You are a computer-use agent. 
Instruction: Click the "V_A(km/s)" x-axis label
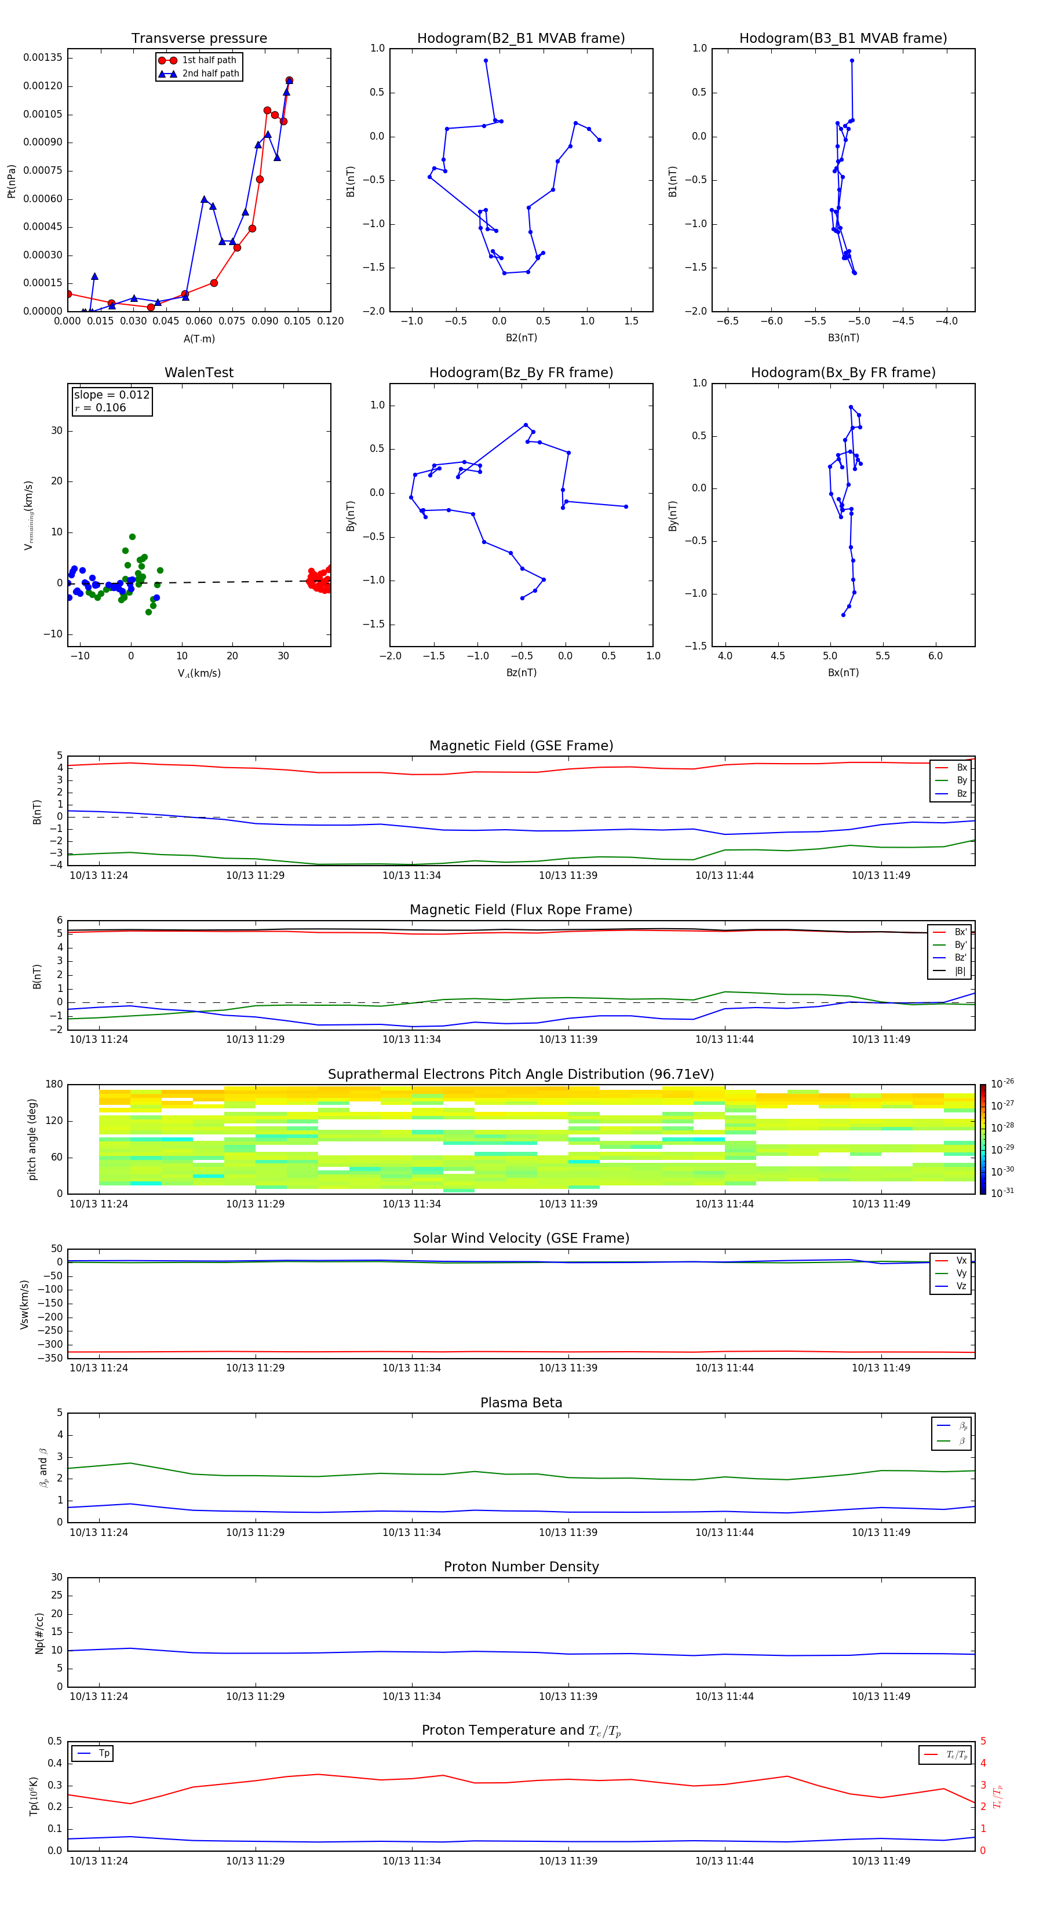point(199,673)
